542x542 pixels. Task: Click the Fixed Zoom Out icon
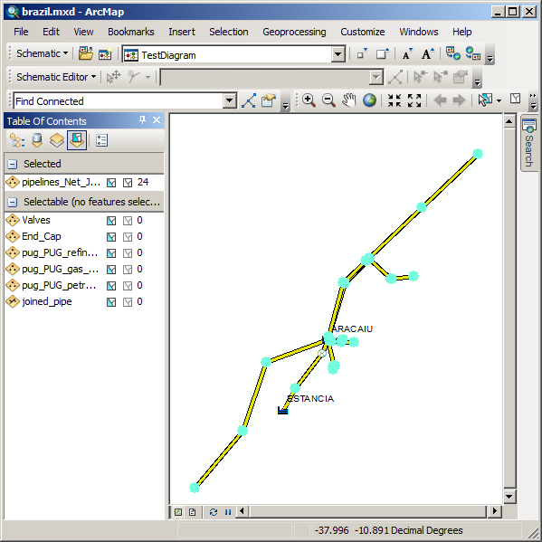point(414,100)
